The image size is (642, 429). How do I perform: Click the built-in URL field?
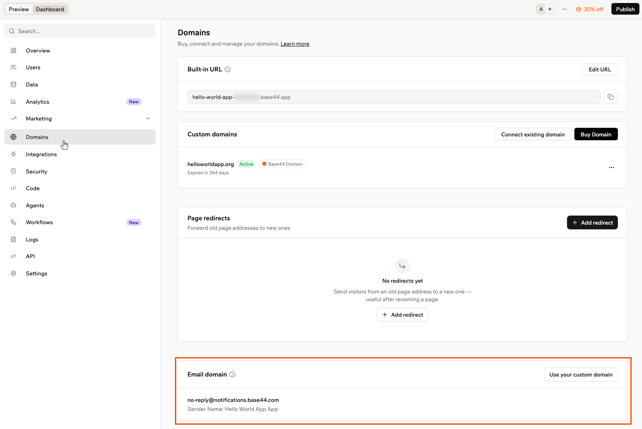[x=394, y=97]
